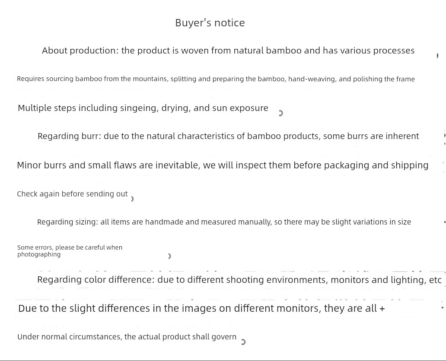Click the "Buyer's notice" heading
446x361 pixels.
pos(210,23)
